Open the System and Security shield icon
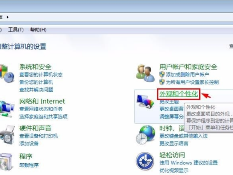233x175 pixels. (7, 73)
